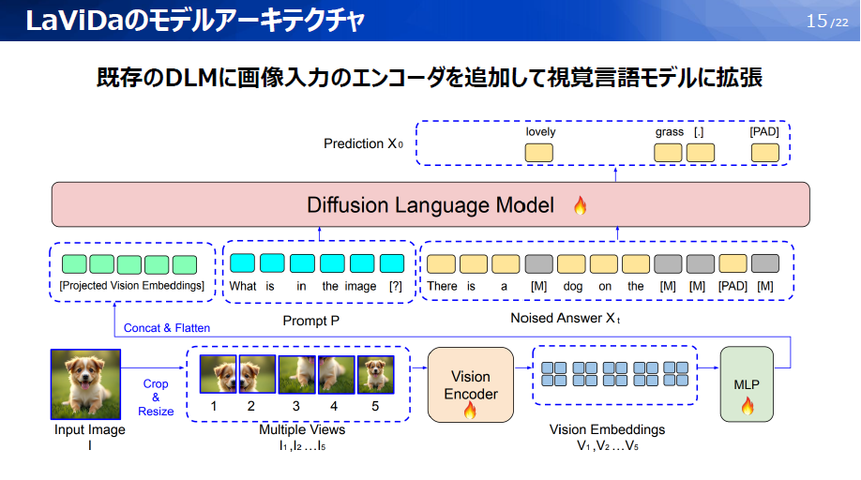Select cropped view thumbnail number 1
This screenshot has height=480, width=861.
pyautogui.click(x=218, y=374)
